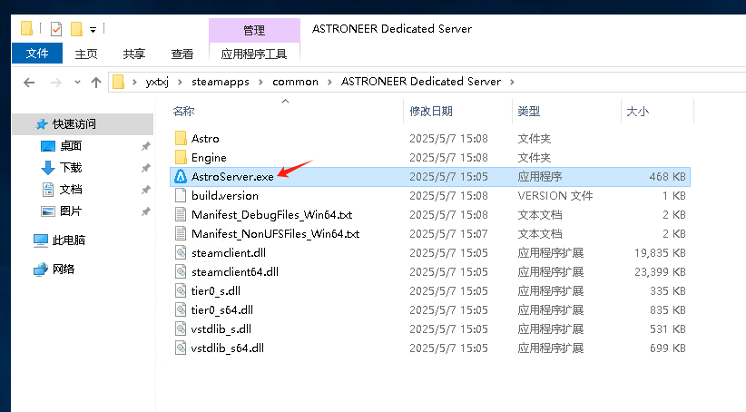Viewport: 746px width, 412px height.
Task: Select the 管理 contextual tab header
Action: point(254,31)
